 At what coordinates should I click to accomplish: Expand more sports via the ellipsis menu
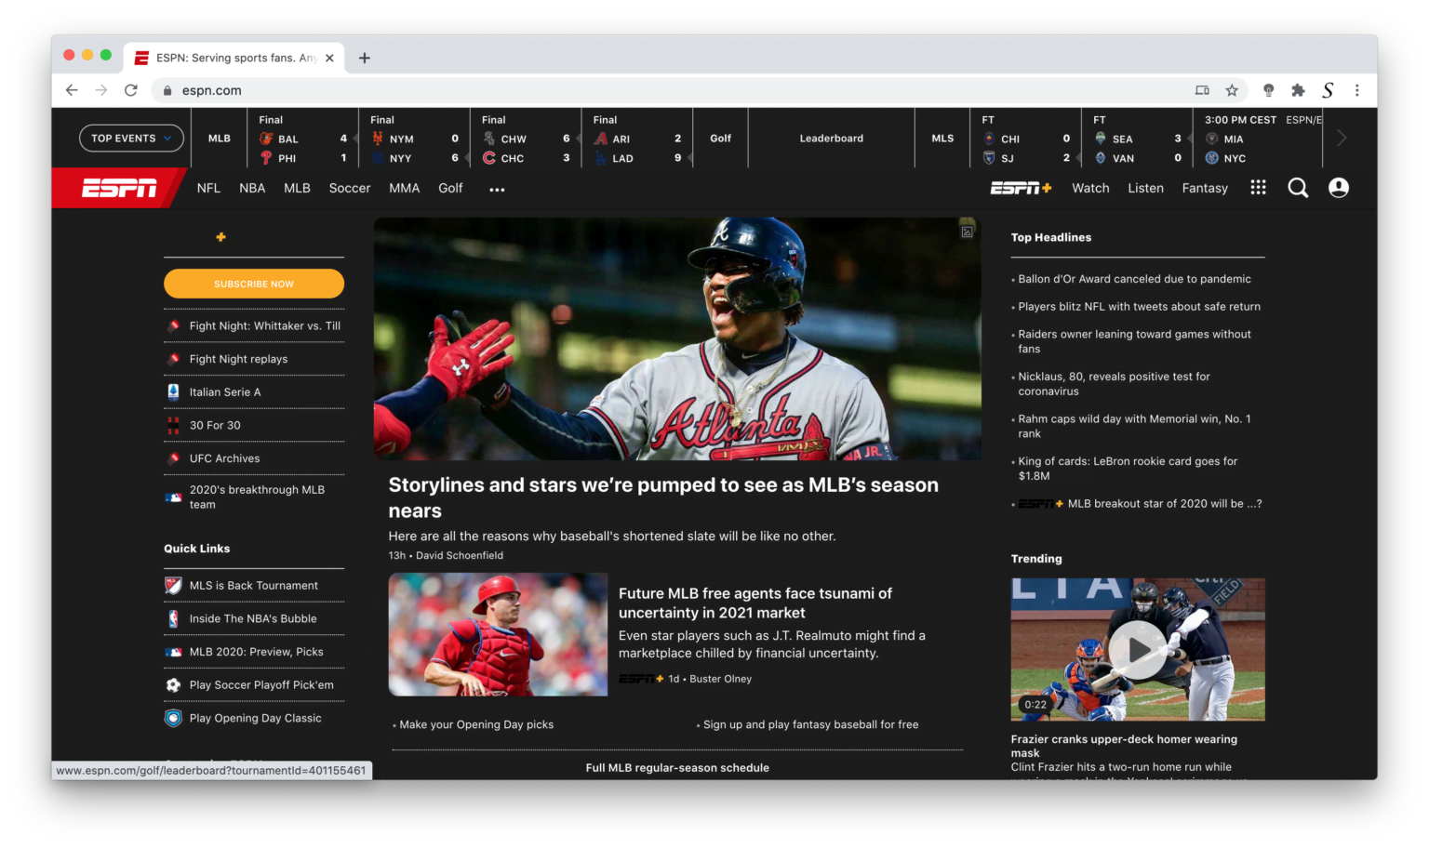click(496, 189)
